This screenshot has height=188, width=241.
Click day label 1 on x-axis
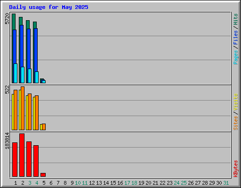(x=16, y=183)
